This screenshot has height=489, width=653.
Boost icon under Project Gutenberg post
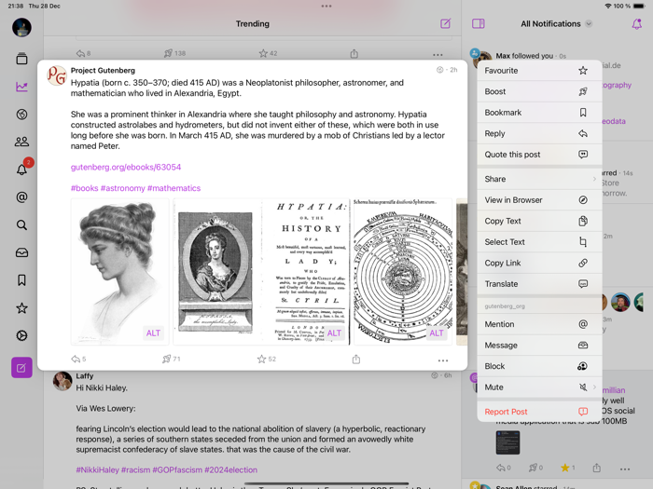pyautogui.click(x=166, y=359)
